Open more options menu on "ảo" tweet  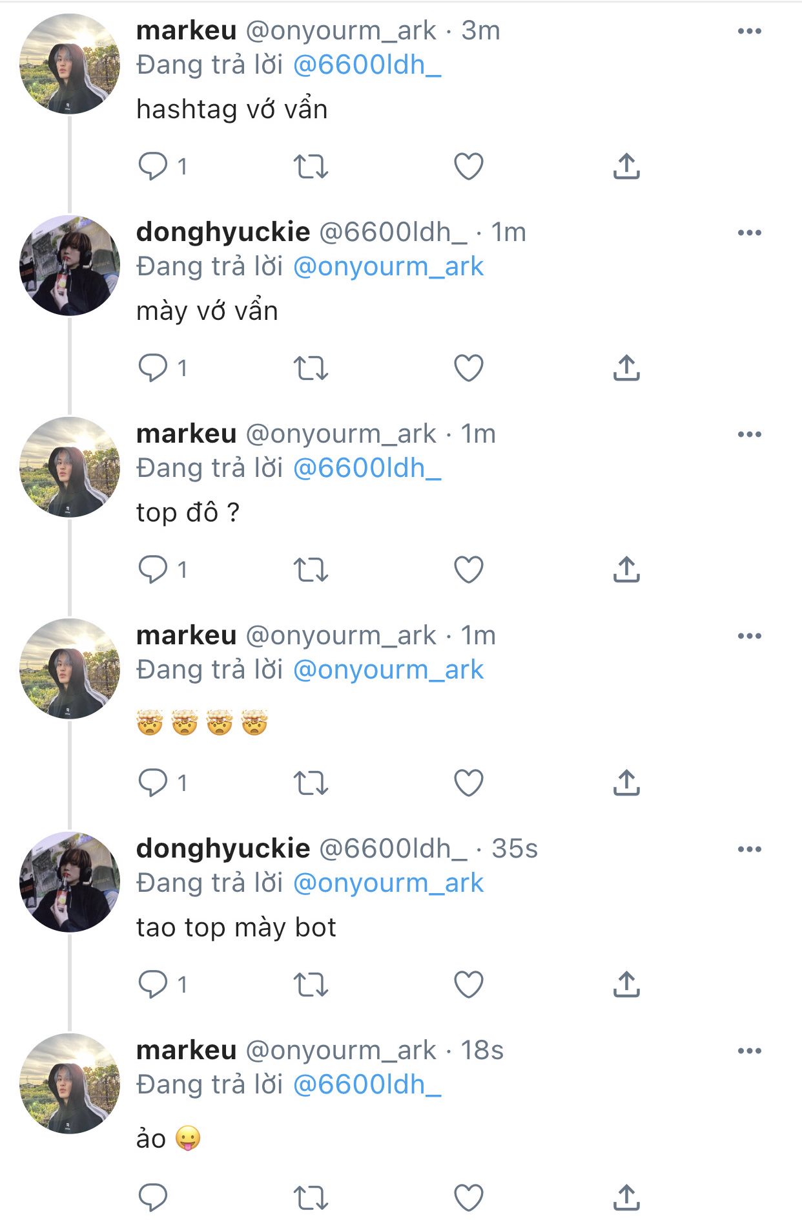tap(749, 1051)
